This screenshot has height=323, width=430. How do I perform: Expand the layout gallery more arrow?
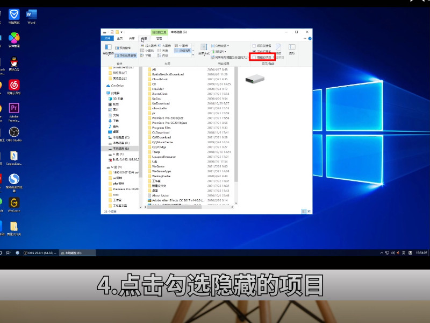click(x=193, y=55)
